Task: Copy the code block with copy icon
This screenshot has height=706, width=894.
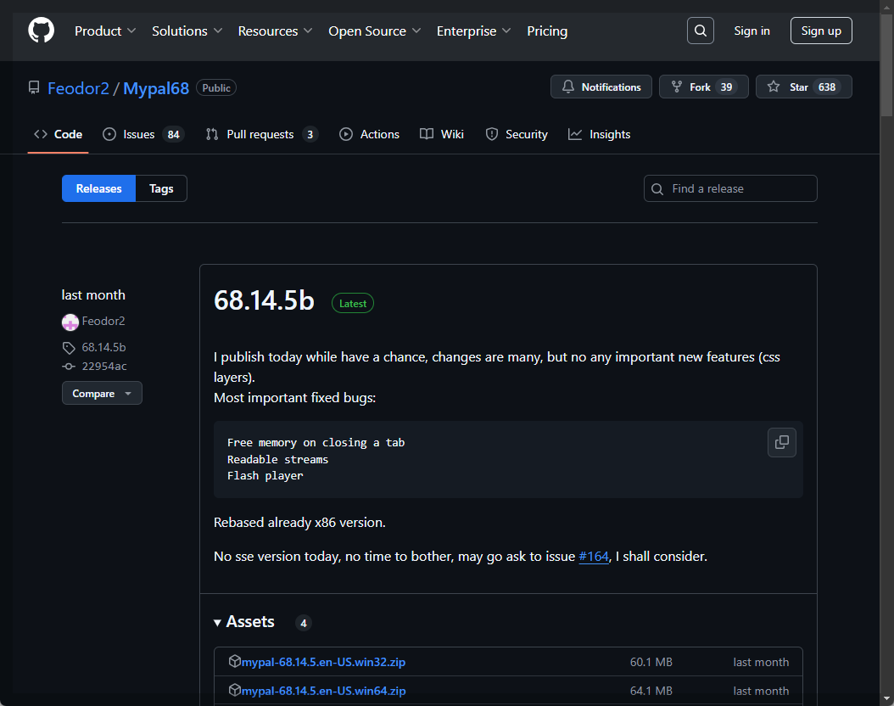Action: point(782,443)
